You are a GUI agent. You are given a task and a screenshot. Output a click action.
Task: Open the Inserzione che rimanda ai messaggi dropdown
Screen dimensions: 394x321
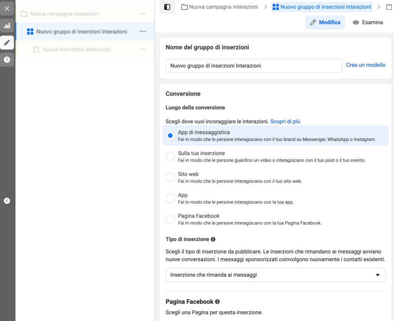pyautogui.click(x=275, y=275)
